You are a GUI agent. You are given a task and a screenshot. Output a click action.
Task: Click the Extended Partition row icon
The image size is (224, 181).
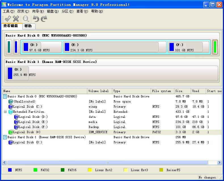pyautogui.click(x=11, y=112)
